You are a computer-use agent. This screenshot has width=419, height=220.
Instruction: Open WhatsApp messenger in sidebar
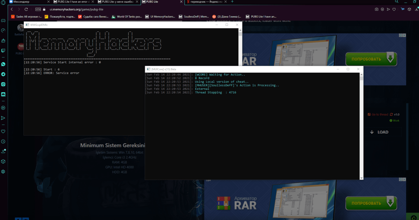pos(3,64)
